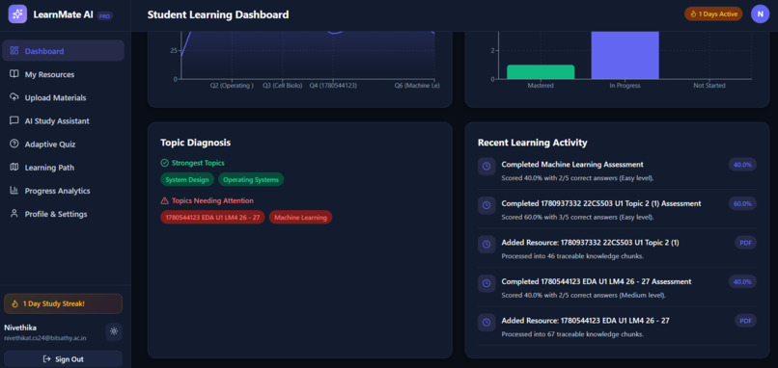Click 'Added Resource: 1780544123 EDA U1 LM4 26 - 27'
Screen dimensions: 778x368
click(585, 321)
